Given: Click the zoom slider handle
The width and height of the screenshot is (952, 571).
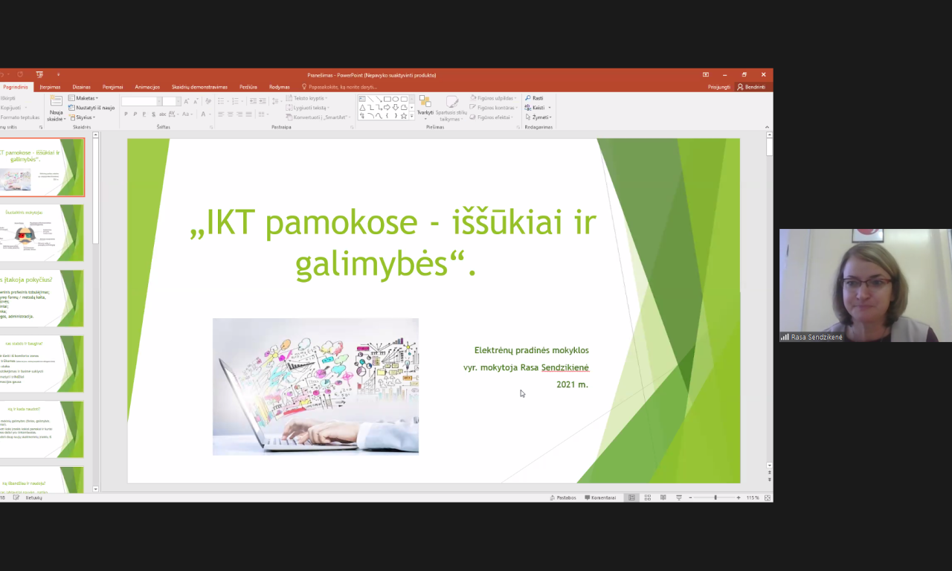Looking at the screenshot, I should [x=715, y=497].
